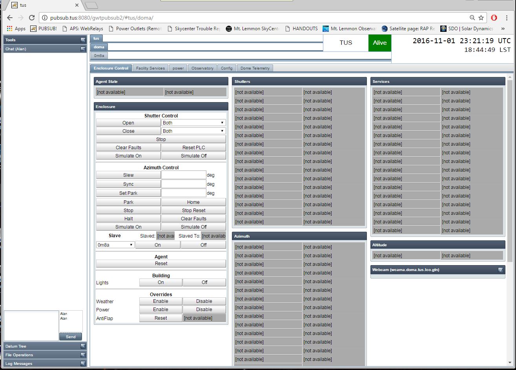The height and width of the screenshot is (370, 516).
Task: Reload the page with browser refresh icon
Action: click(32, 18)
